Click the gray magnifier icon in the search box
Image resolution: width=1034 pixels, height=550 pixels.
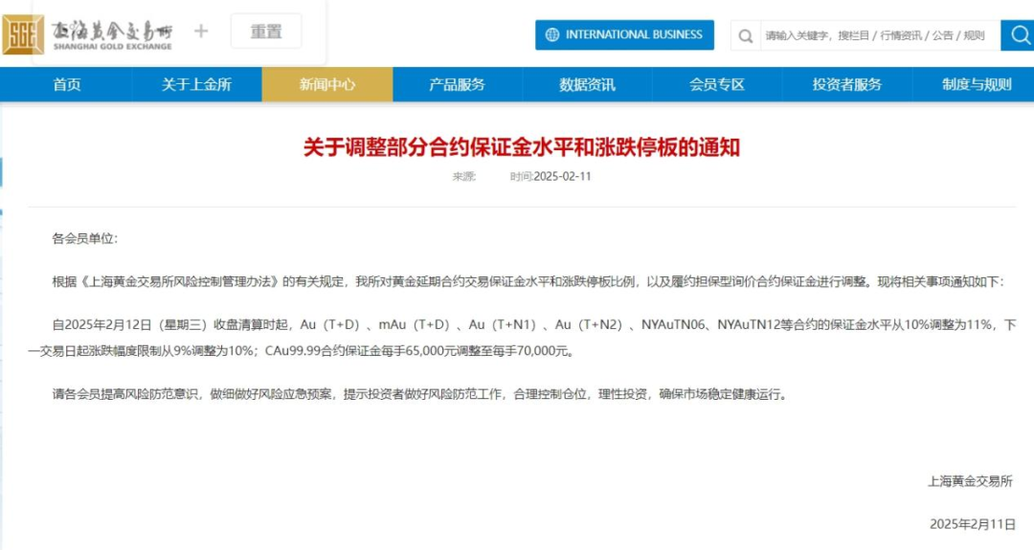pos(746,36)
